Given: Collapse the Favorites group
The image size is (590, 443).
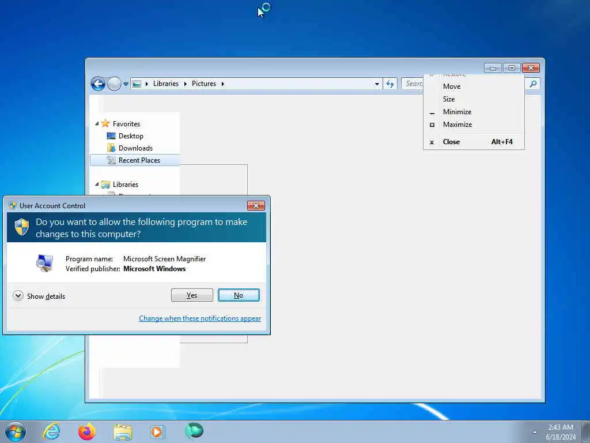Looking at the screenshot, I should tap(97, 123).
